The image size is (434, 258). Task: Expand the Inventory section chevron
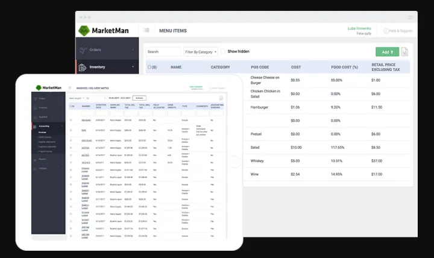point(133,67)
